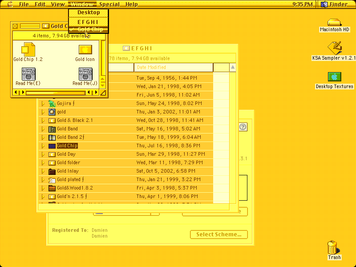The image size is (356, 267).
Task: Sort list by Date Modified column header
Action: 174,68
